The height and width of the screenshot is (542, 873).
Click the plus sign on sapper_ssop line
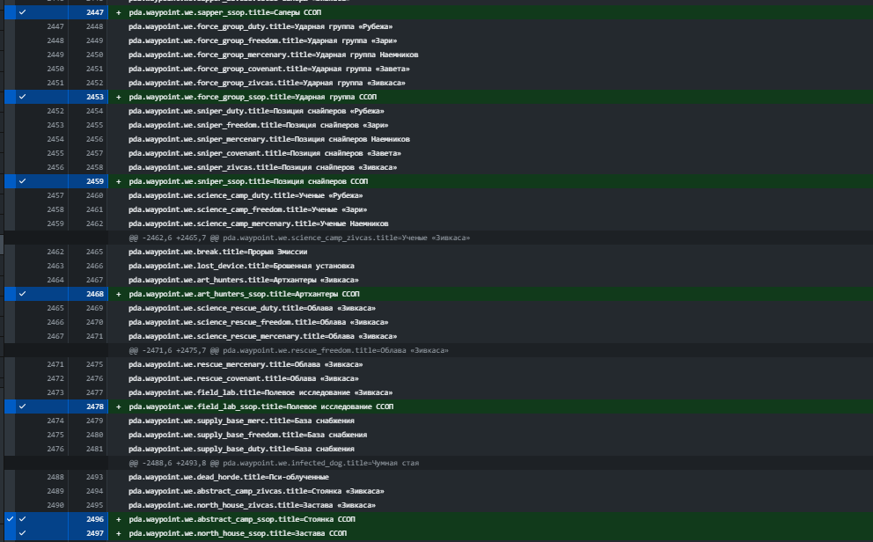pyautogui.click(x=118, y=12)
